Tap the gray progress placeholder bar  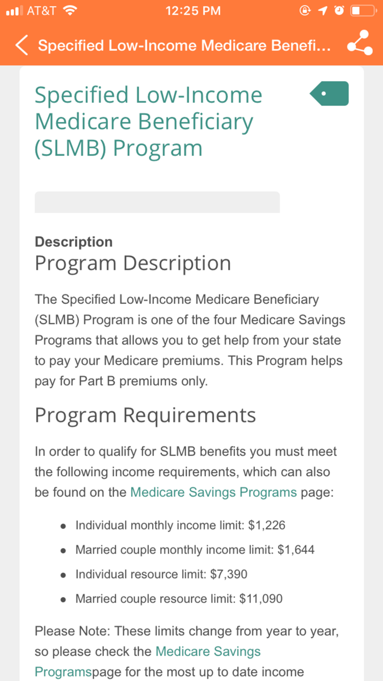pos(157,202)
